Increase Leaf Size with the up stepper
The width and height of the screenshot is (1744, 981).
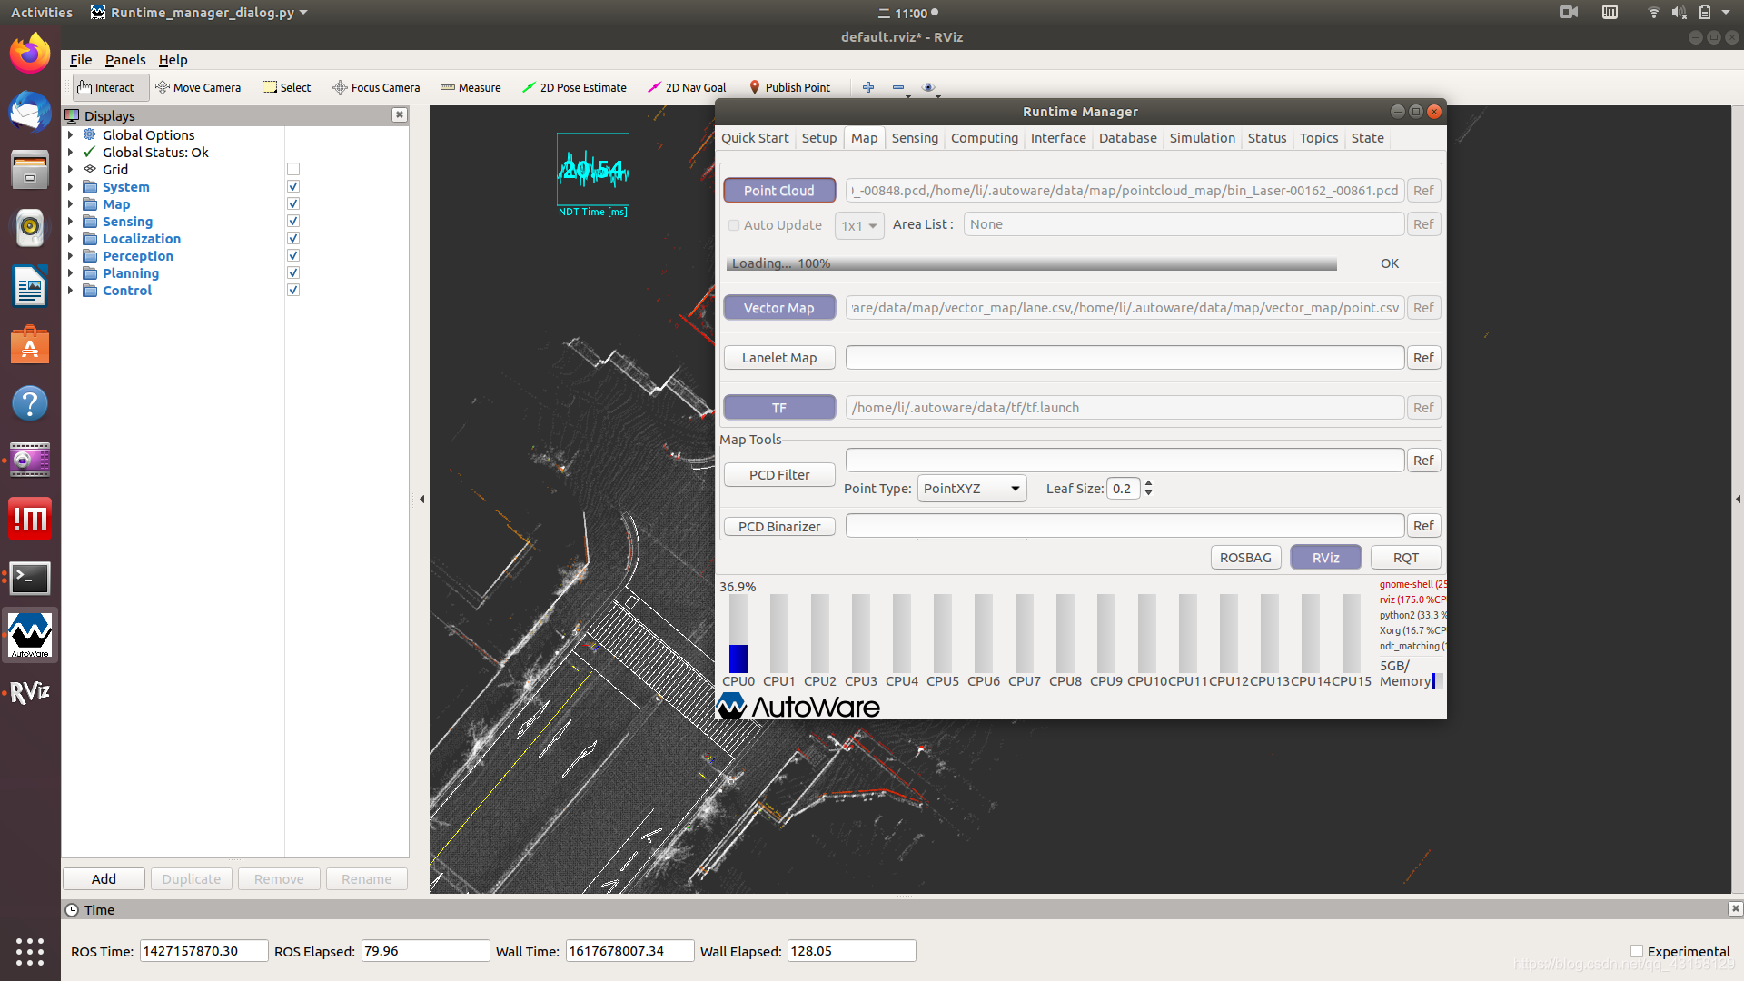1148,483
